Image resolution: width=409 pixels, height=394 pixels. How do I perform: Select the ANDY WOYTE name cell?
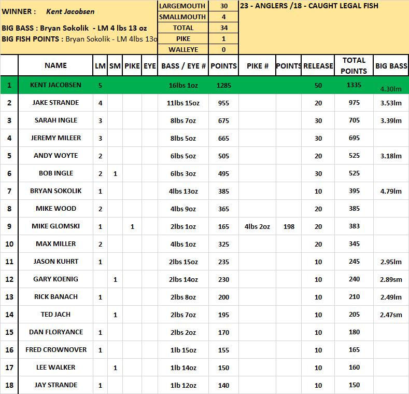55,155
